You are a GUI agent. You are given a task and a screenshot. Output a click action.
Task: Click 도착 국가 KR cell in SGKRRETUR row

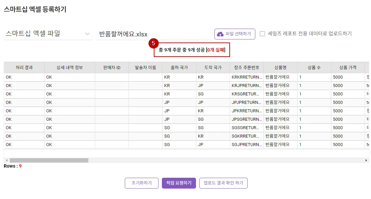tap(213, 136)
